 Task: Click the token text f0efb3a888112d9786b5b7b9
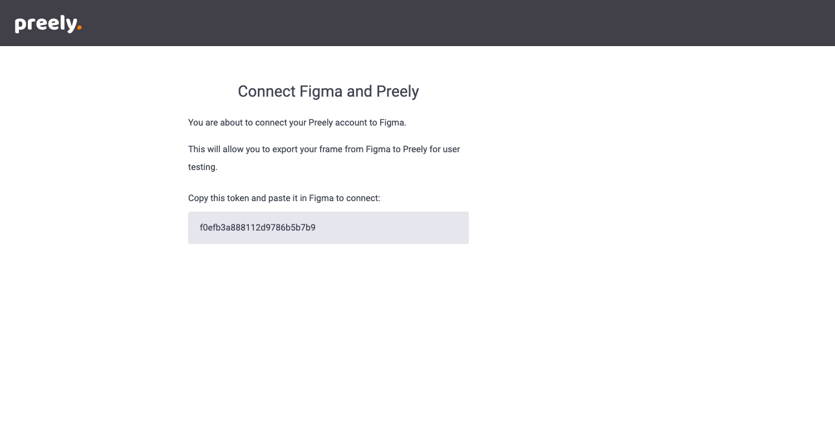tap(258, 228)
